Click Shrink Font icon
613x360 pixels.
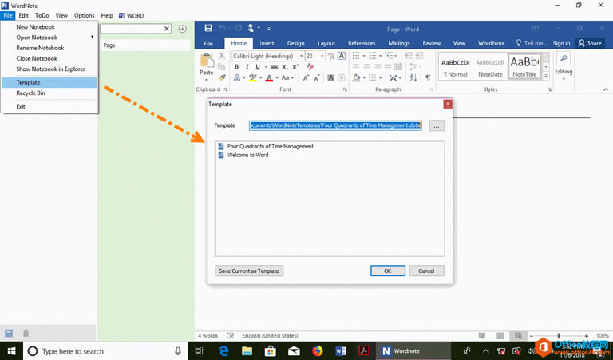(x=317, y=77)
